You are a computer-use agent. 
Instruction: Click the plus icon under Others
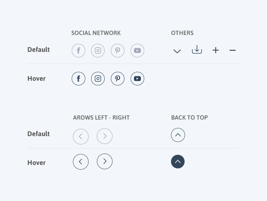216,50
